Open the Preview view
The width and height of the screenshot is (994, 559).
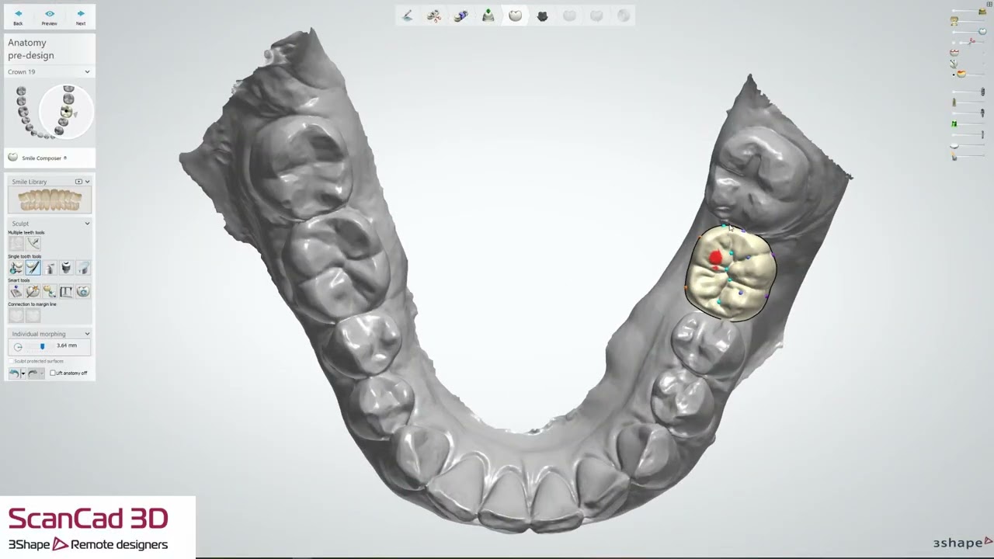(x=49, y=17)
